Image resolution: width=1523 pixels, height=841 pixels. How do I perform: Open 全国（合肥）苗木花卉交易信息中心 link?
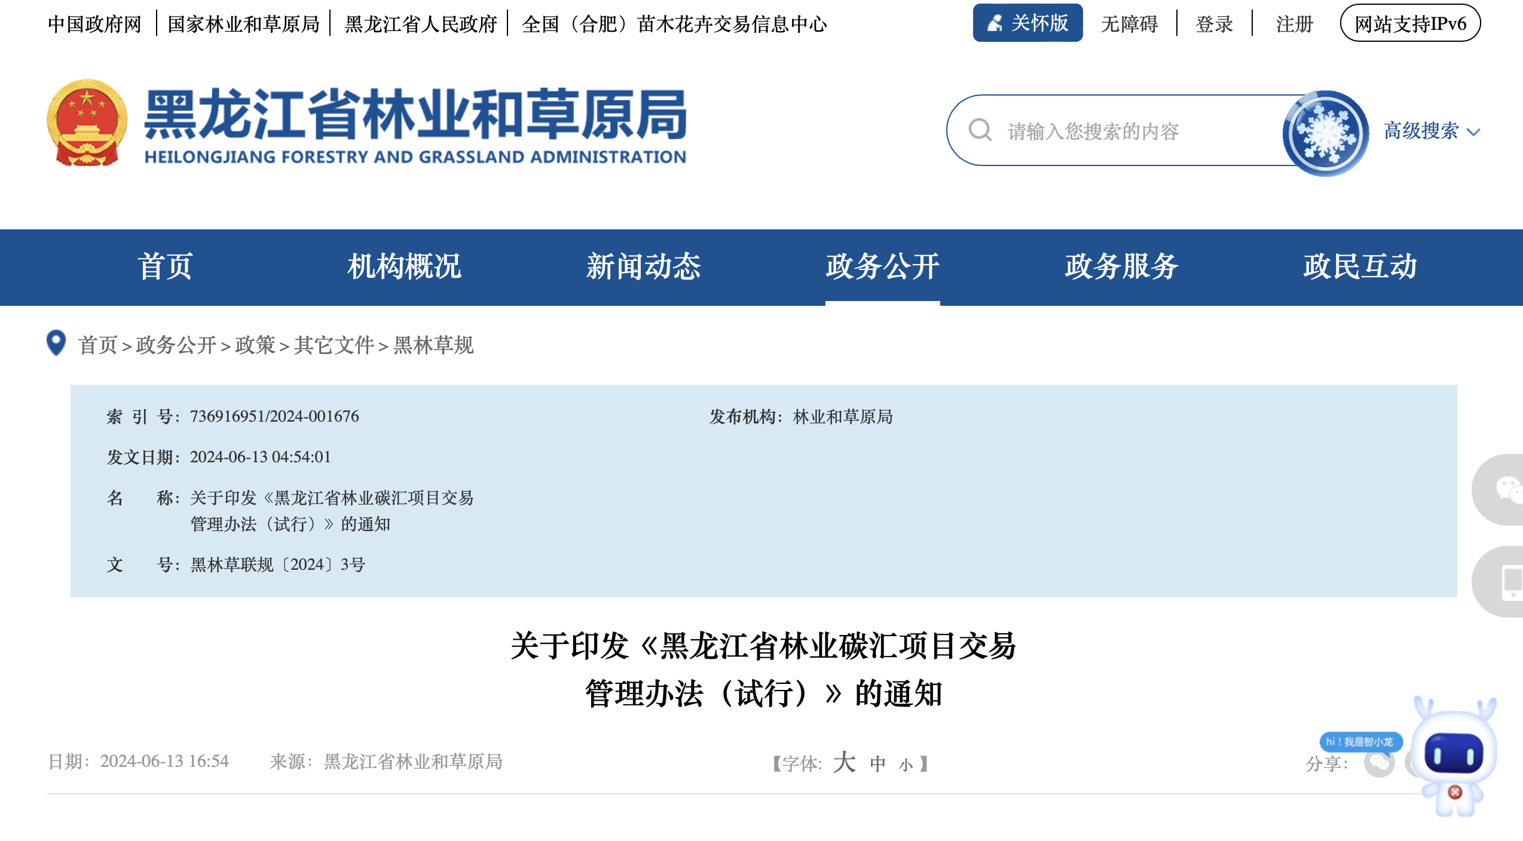(674, 24)
